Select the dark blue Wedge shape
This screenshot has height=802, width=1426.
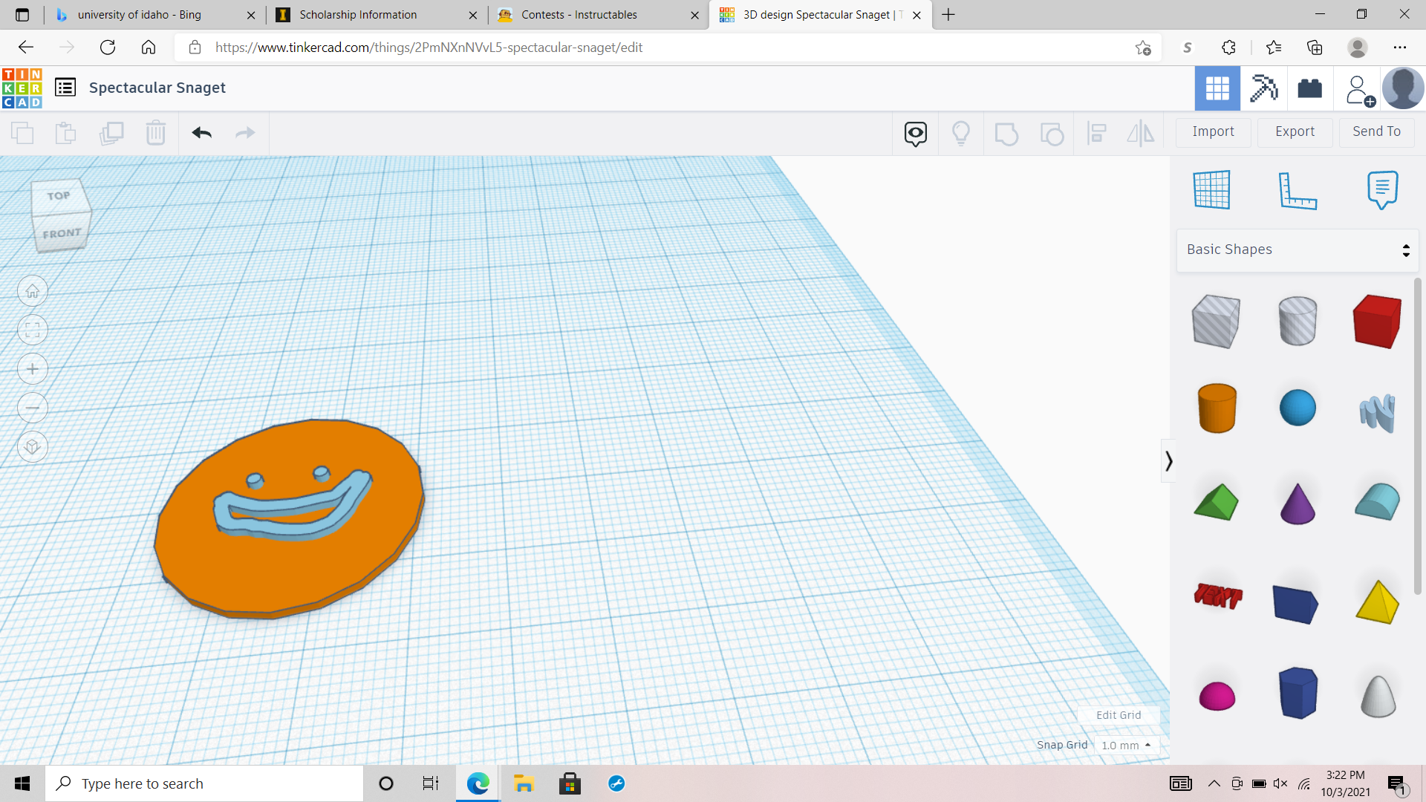pos(1295,603)
